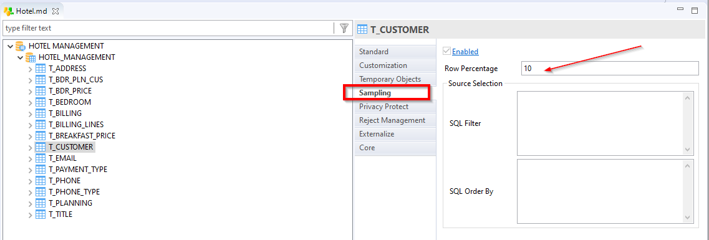
Task: Maximize the editor panel
Action: point(695,10)
